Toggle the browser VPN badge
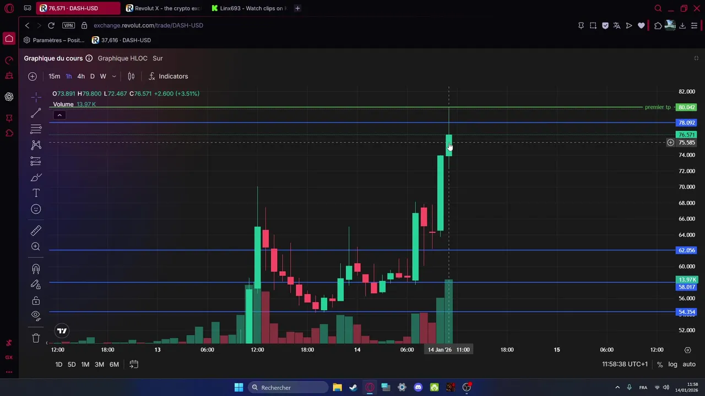Image resolution: width=705 pixels, height=396 pixels. (68, 25)
